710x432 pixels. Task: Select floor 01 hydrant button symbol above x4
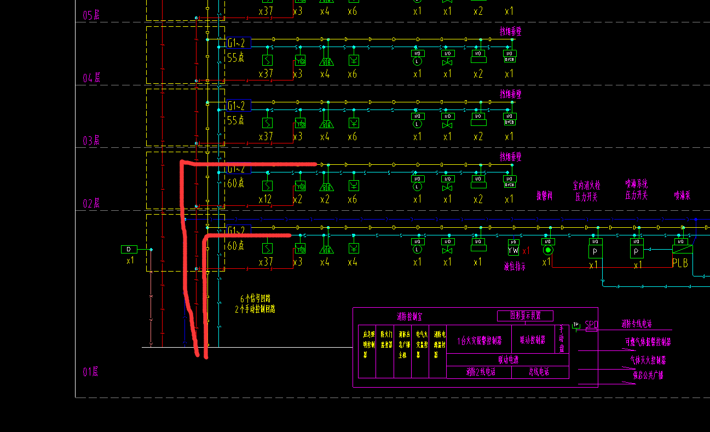pos(354,249)
